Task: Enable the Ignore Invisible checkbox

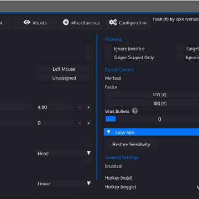Action: pyautogui.click(x=108, y=49)
